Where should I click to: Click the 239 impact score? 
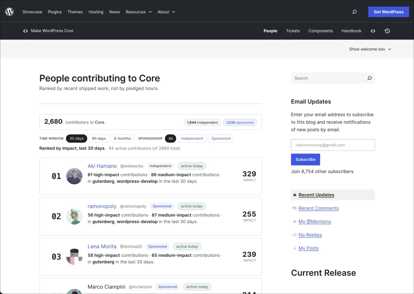pyautogui.click(x=249, y=254)
